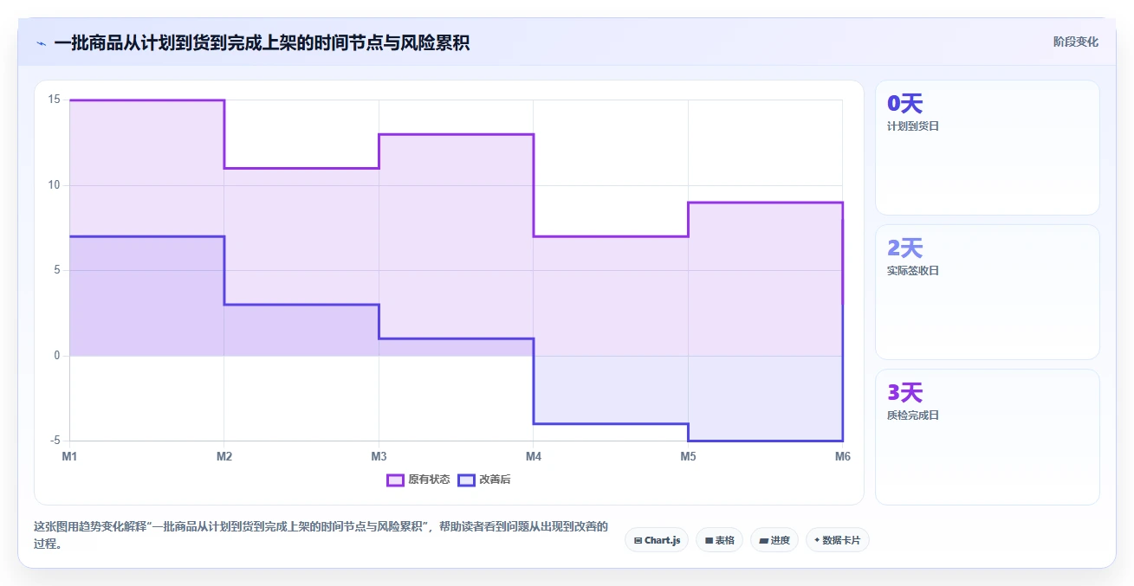Open the 质检完成日 3天 card
The width and height of the screenshot is (1134, 586).
click(x=987, y=436)
